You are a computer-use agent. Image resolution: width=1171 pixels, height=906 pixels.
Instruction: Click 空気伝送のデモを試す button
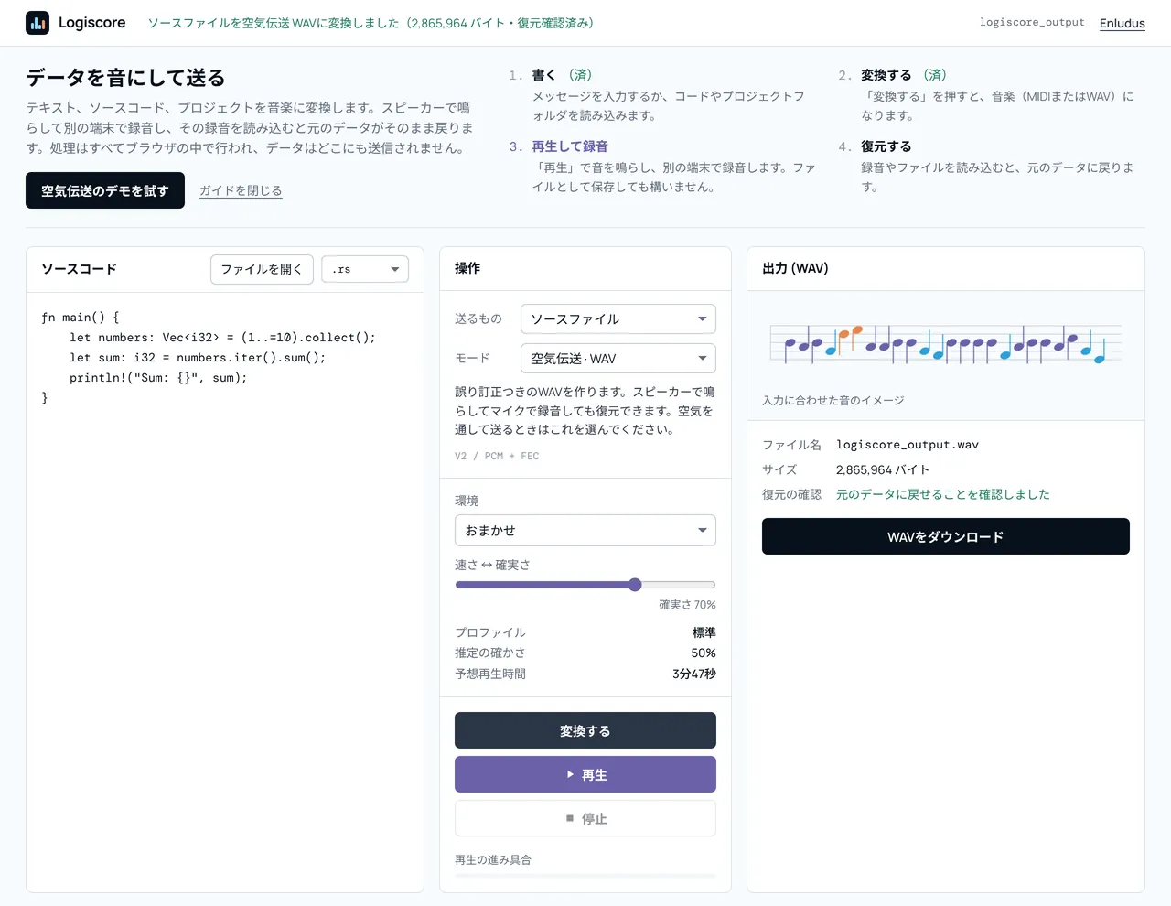(x=105, y=190)
